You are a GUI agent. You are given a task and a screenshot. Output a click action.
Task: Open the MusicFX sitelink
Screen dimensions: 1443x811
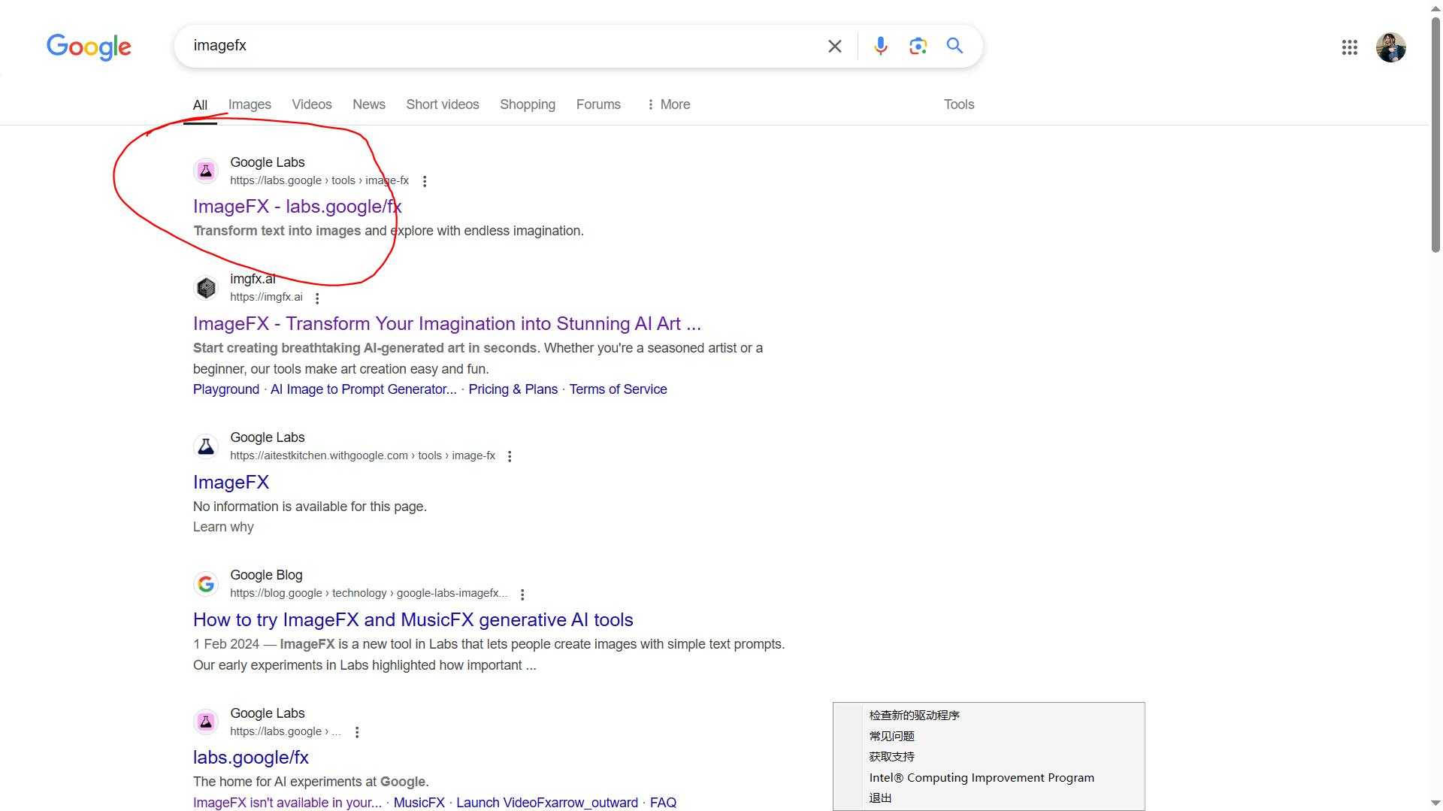[x=419, y=803]
